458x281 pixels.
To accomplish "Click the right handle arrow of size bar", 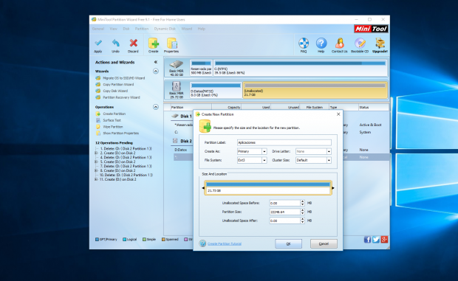I will click(x=333, y=188).
